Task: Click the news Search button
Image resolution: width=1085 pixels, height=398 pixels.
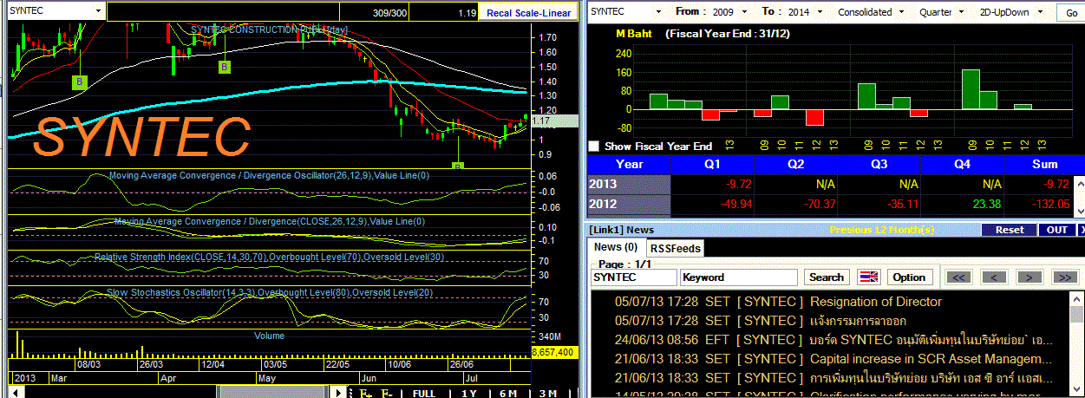Action: point(826,277)
